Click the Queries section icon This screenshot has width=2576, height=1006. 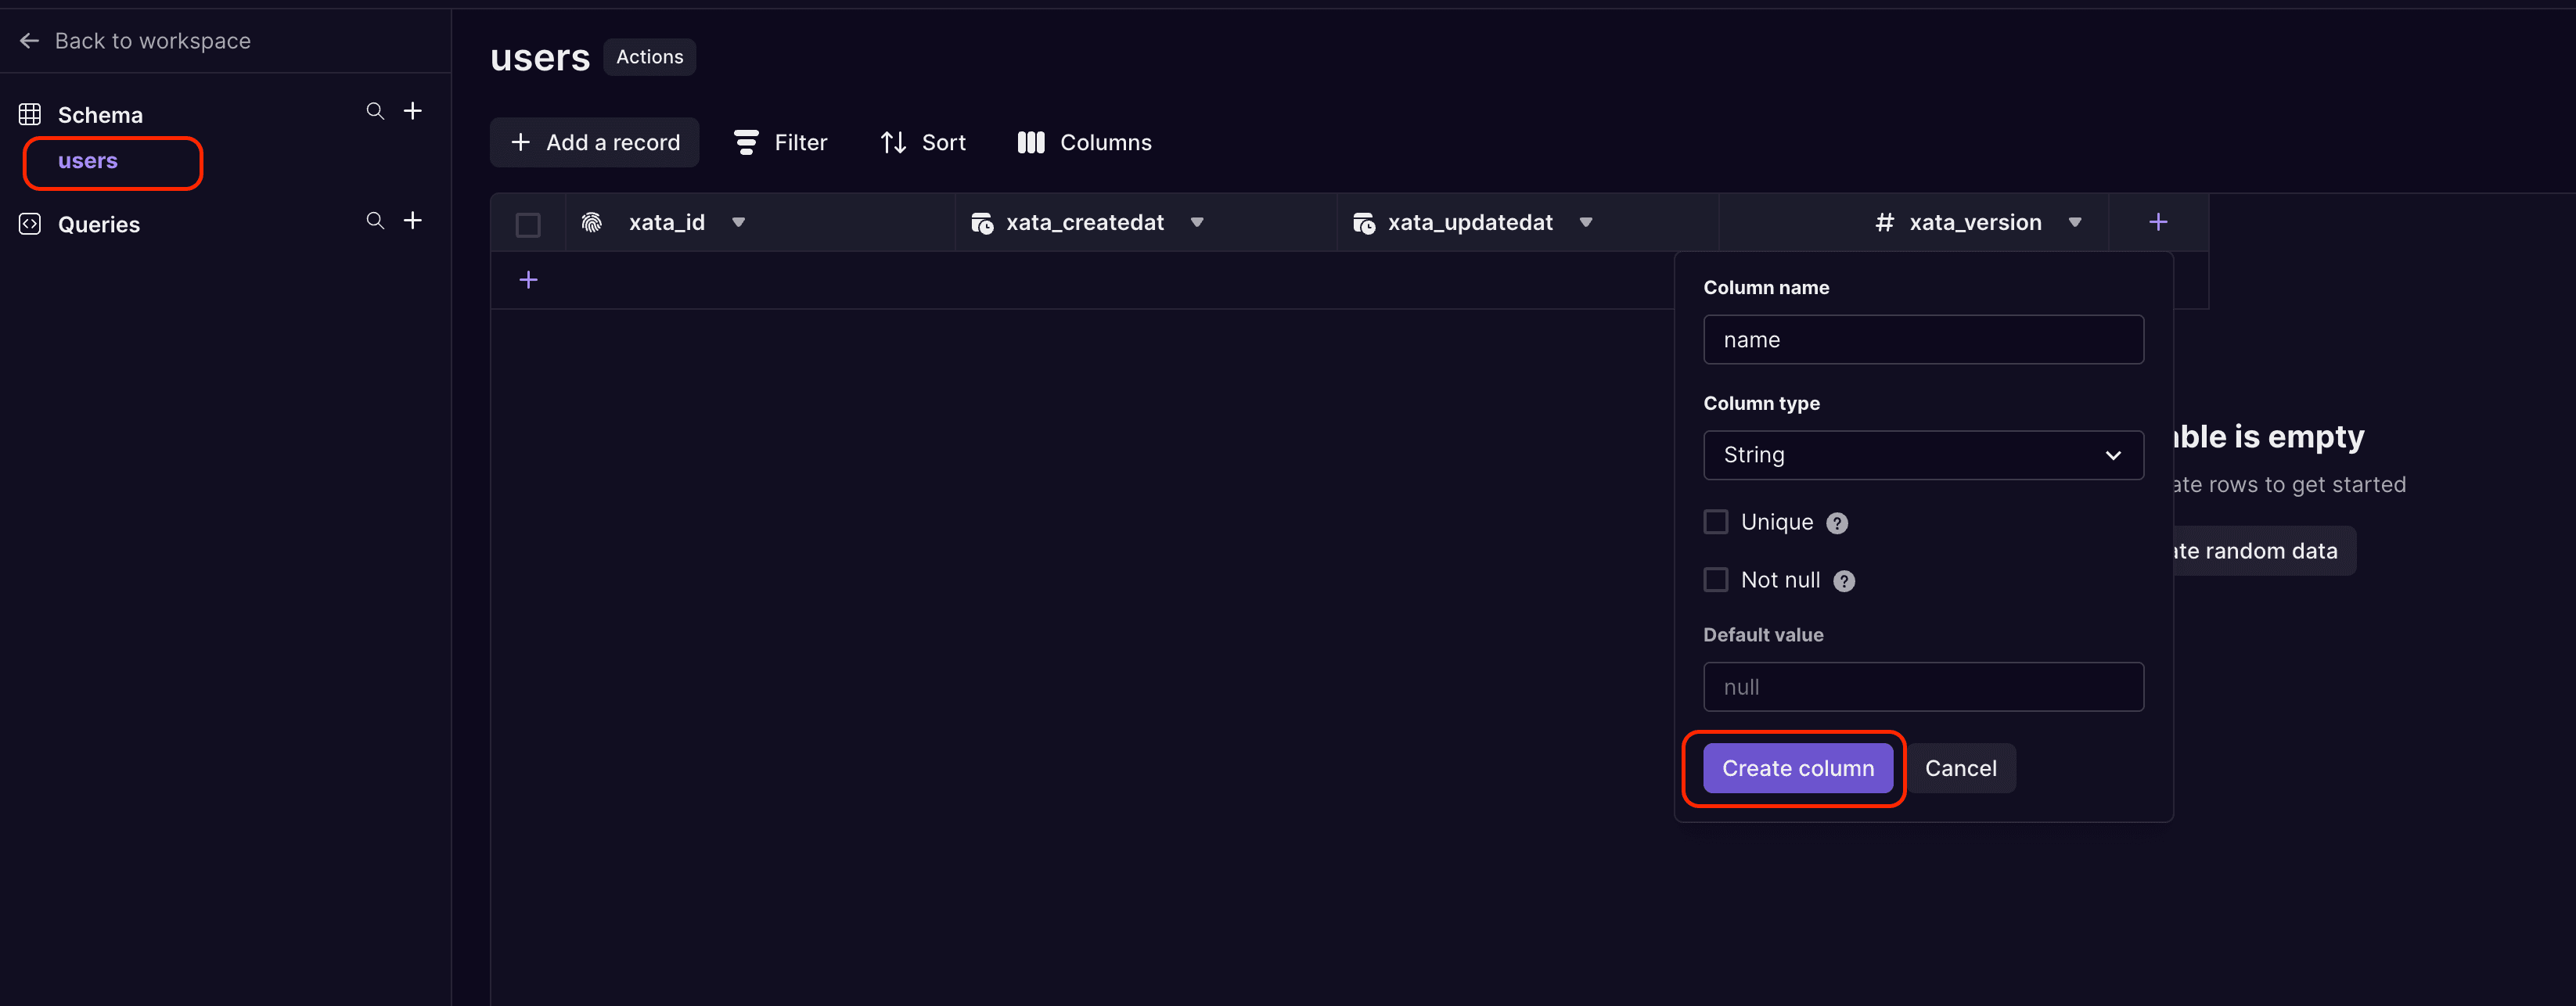pyautogui.click(x=30, y=220)
